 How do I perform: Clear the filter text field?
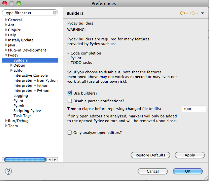pyautogui.click(x=55, y=13)
